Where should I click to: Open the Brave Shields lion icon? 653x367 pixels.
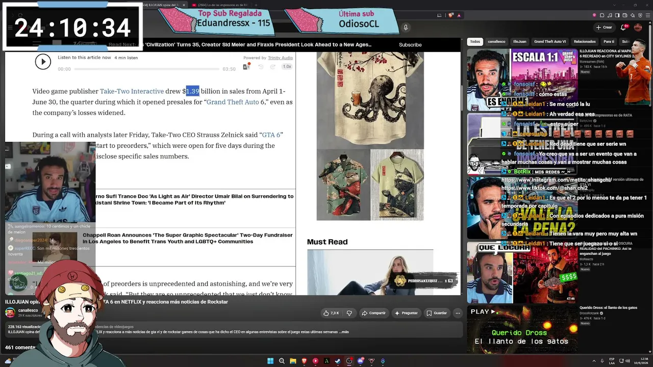click(451, 15)
